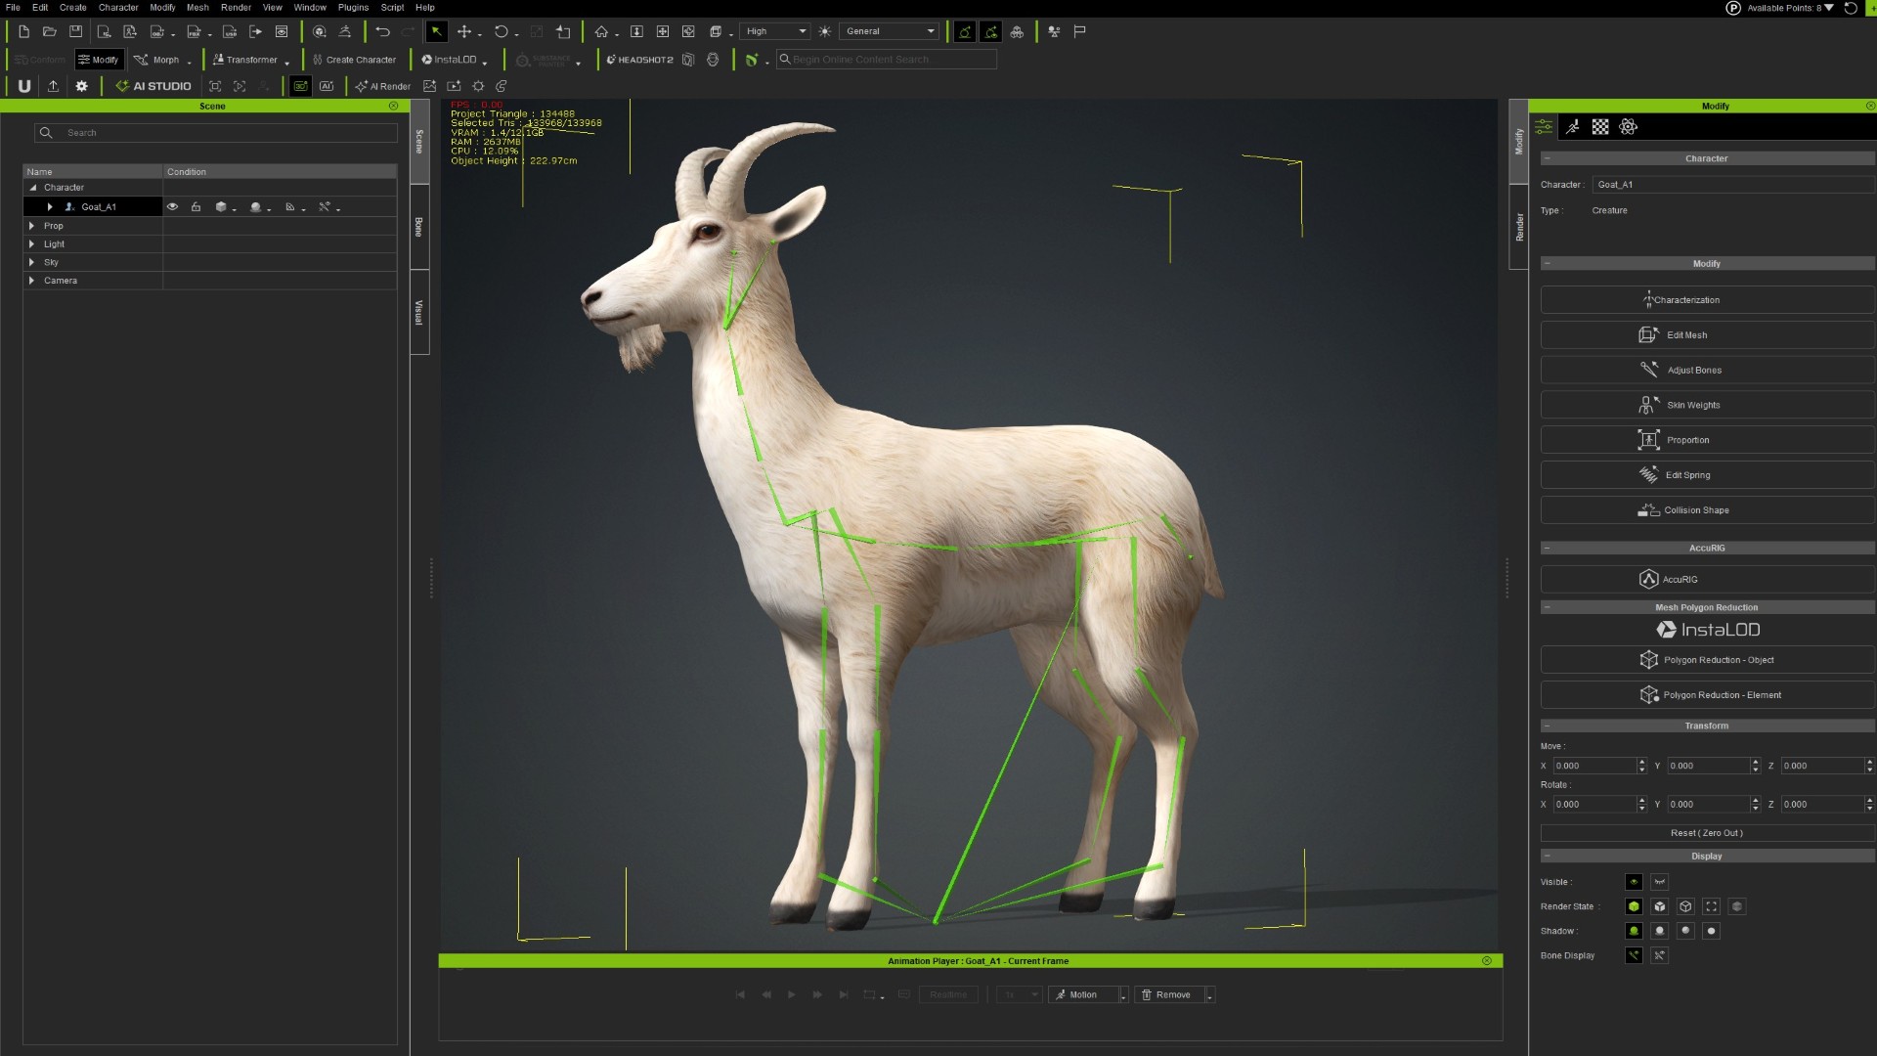This screenshot has width=1877, height=1056.
Task: Click the Undo arrow icon
Action: pos(382,31)
